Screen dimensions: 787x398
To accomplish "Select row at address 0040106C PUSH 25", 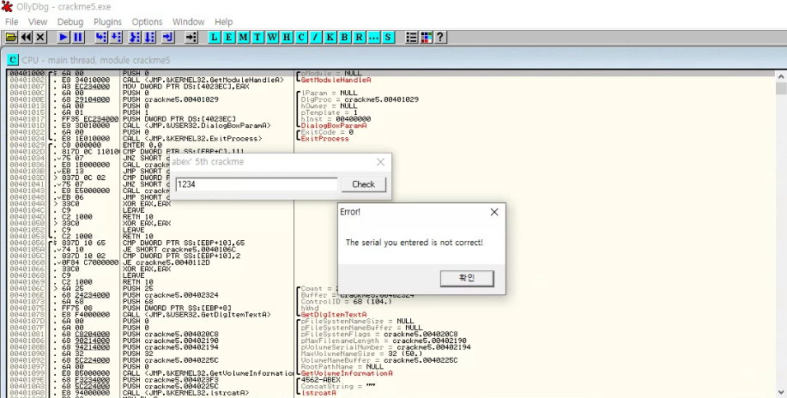I will (x=152, y=288).
